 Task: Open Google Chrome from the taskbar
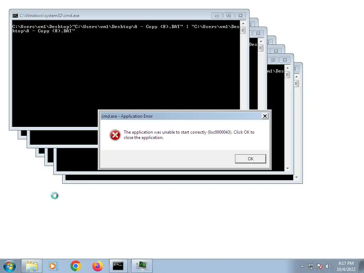pyautogui.click(x=75, y=266)
